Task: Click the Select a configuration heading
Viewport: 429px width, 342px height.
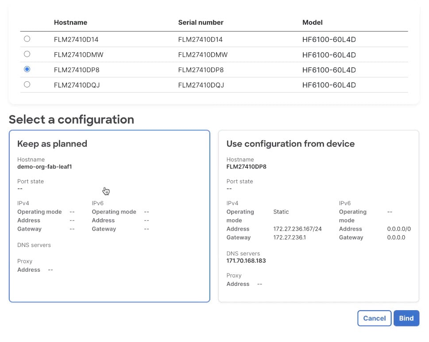Action: [71, 120]
